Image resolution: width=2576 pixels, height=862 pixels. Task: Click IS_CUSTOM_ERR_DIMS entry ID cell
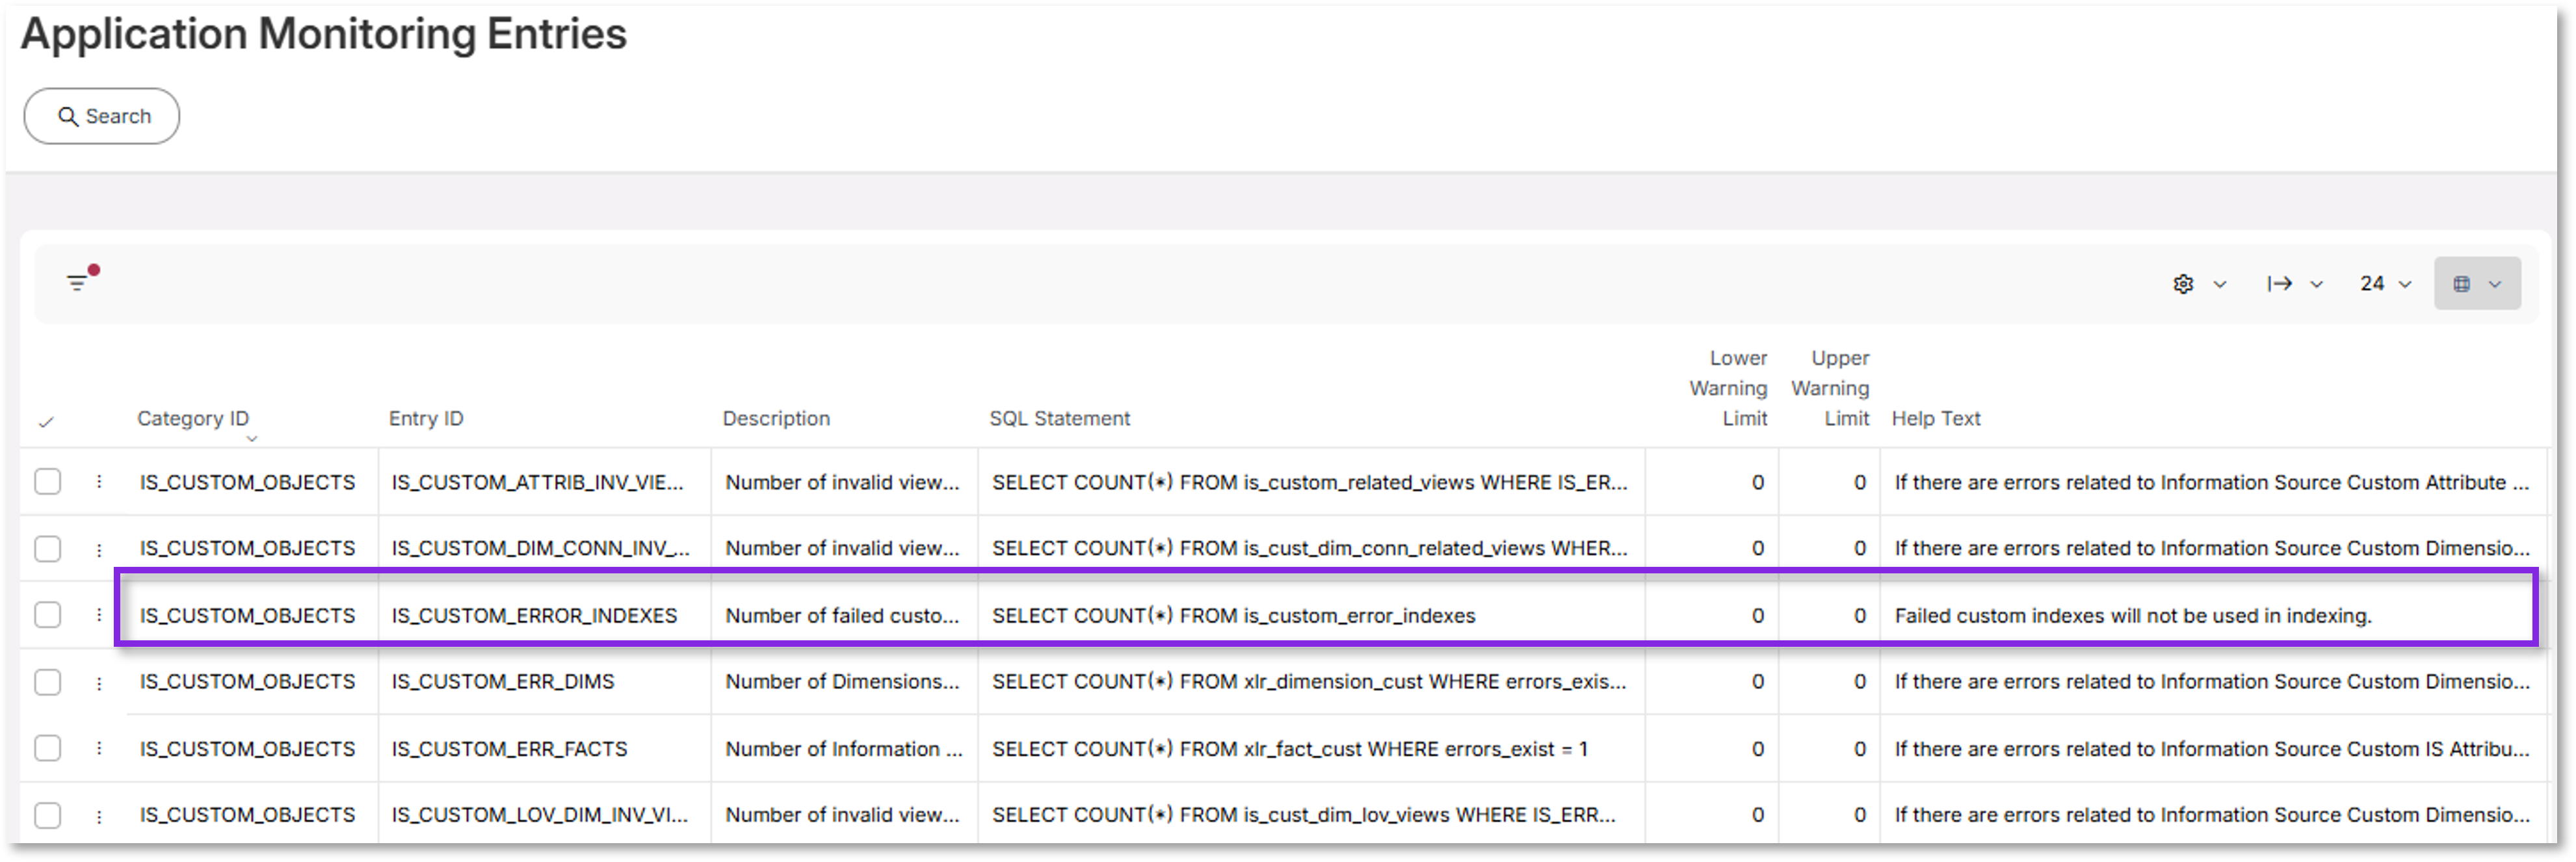pos(503,682)
